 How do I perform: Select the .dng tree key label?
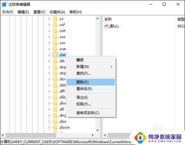coord(63,115)
